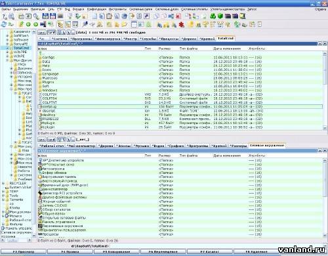Open the Выделение menu

click(x=20, y=9)
